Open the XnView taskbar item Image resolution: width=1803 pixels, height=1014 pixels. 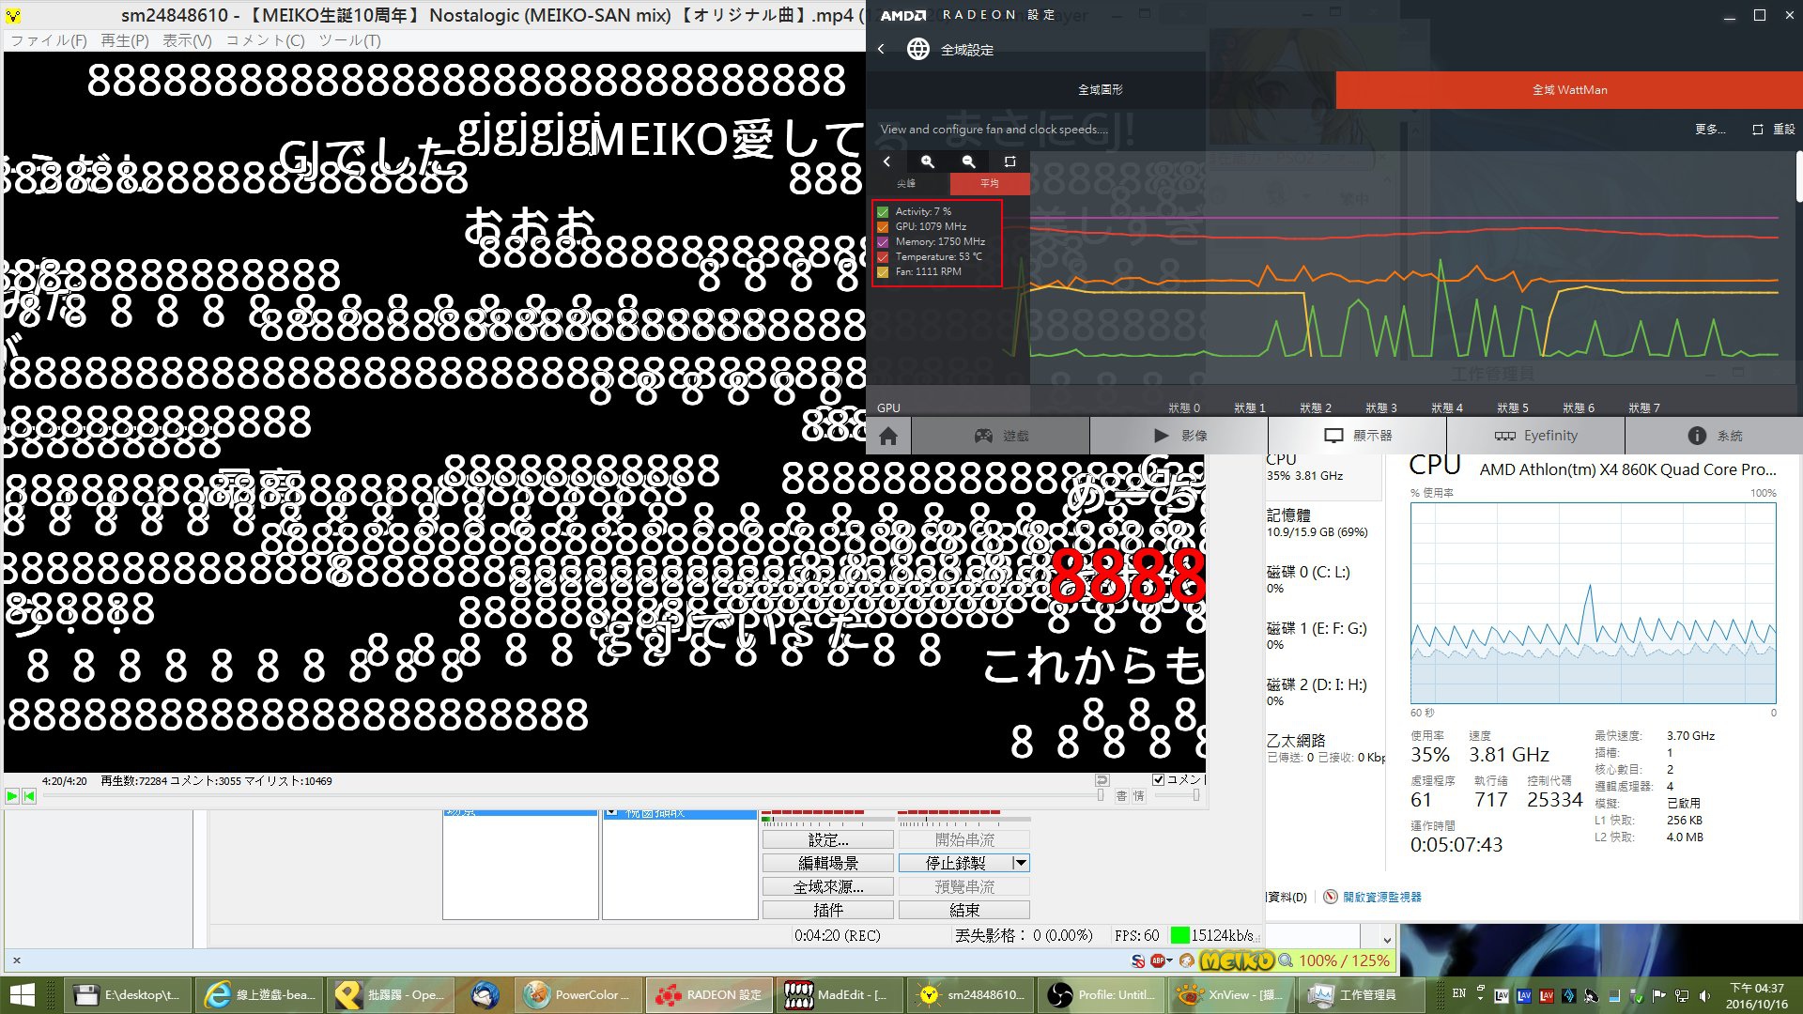coord(1231,995)
